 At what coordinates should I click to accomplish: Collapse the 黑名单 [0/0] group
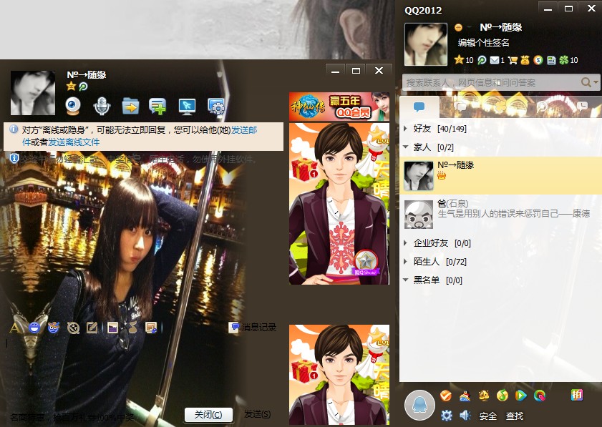click(405, 280)
